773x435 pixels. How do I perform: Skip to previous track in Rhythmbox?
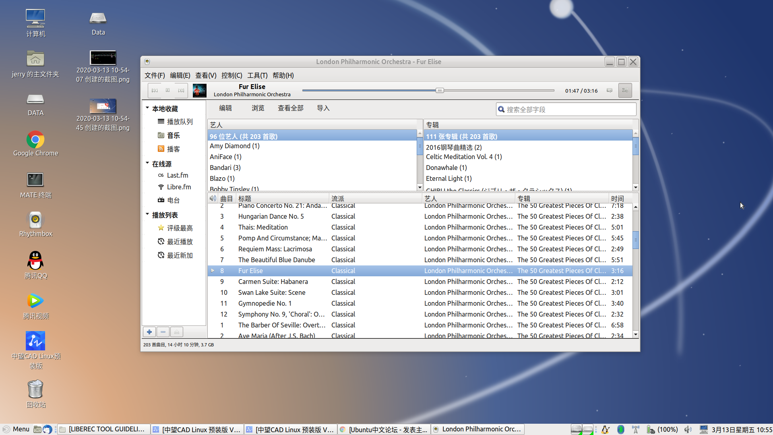tap(155, 91)
